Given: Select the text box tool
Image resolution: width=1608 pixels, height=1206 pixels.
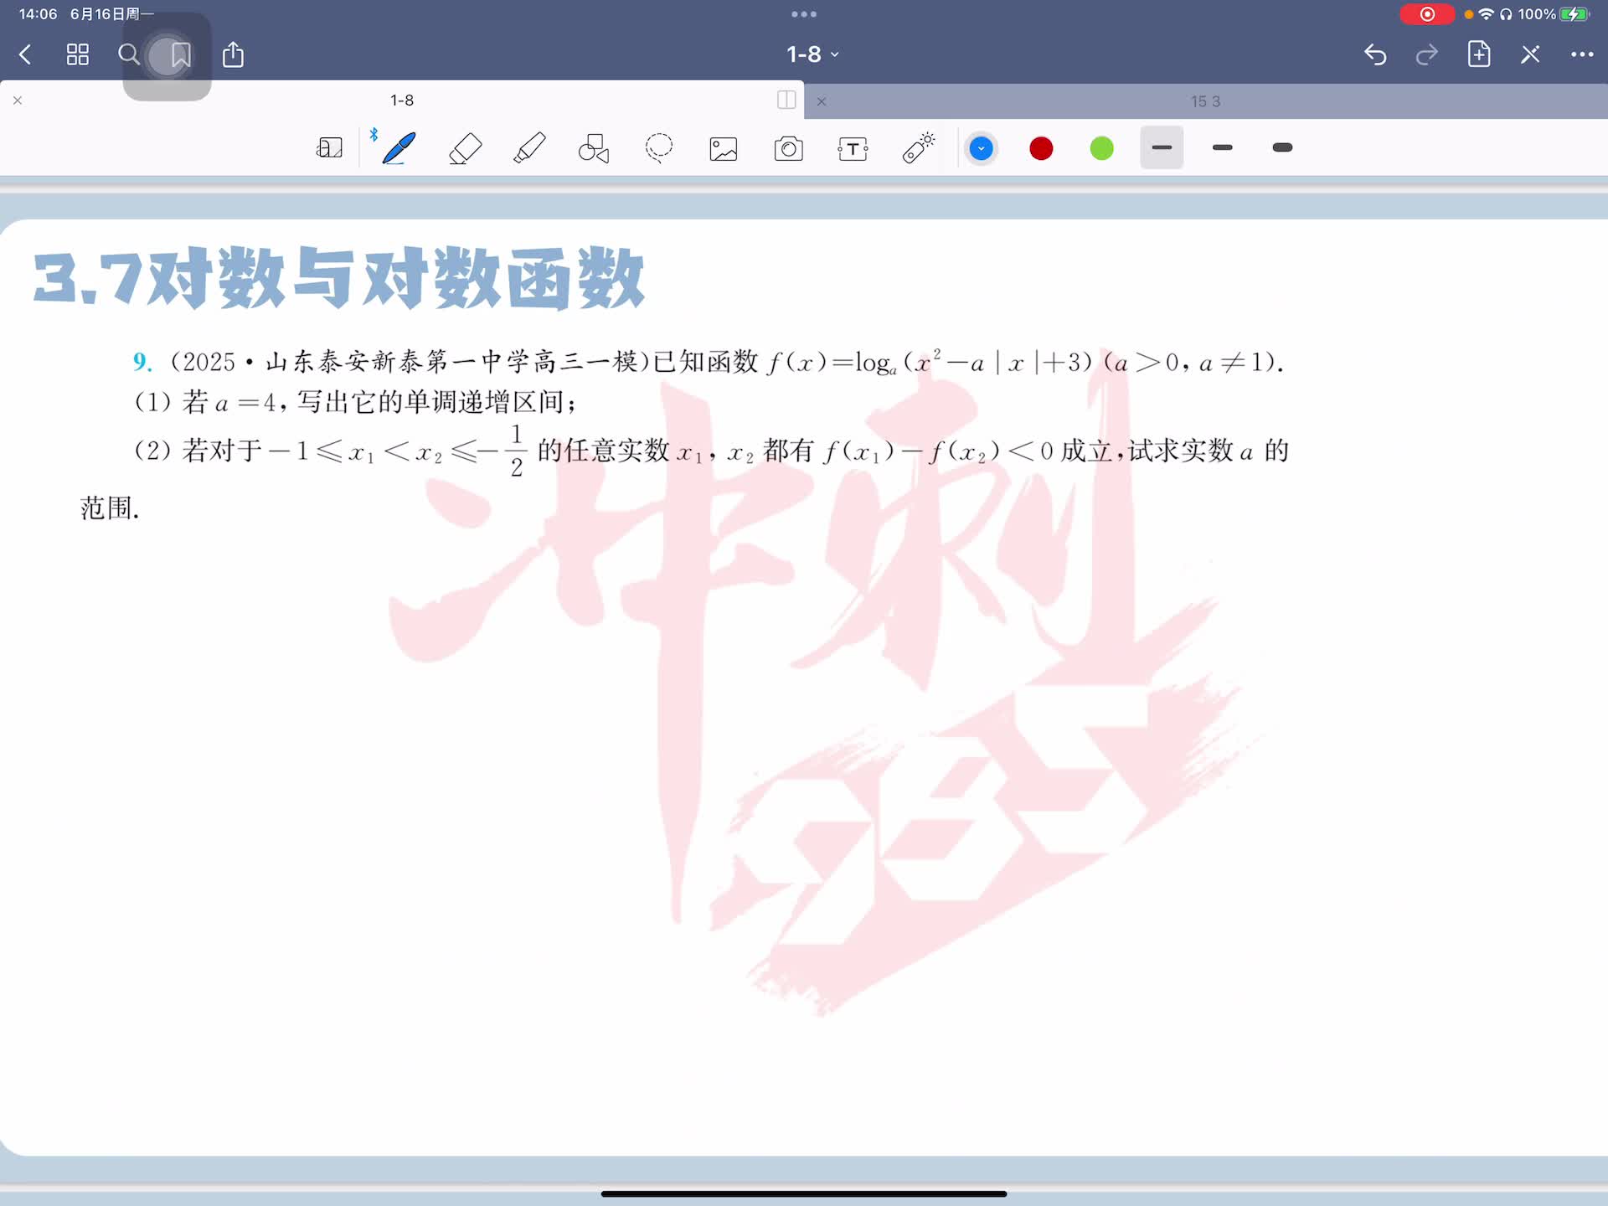Looking at the screenshot, I should coord(853,149).
